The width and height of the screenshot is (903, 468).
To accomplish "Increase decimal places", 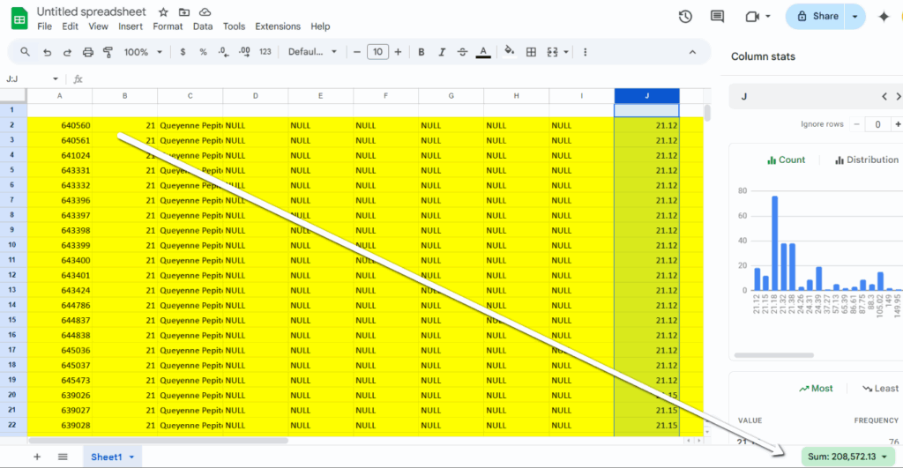I will click(x=244, y=52).
